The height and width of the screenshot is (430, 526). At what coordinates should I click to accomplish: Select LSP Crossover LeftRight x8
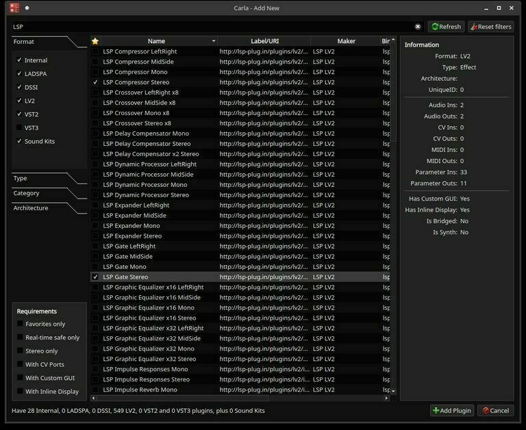pyautogui.click(x=240, y=92)
